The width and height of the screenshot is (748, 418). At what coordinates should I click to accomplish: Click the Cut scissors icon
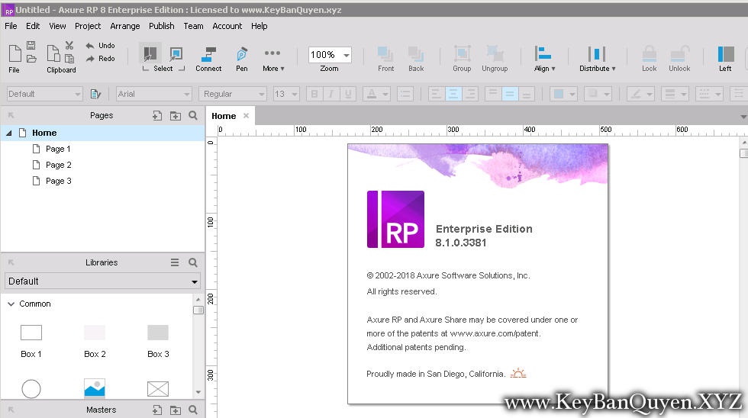69,45
